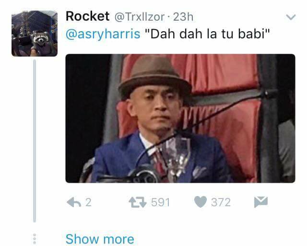Click the reply arrow icon
307x246 pixels.
(x=74, y=202)
